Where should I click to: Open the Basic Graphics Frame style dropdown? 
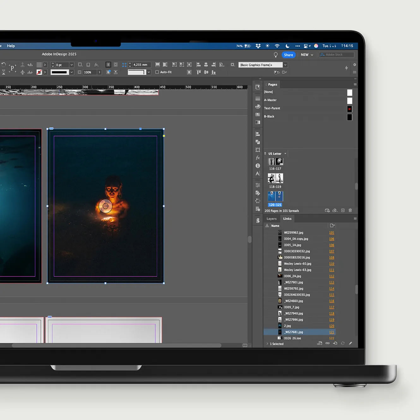(285, 65)
